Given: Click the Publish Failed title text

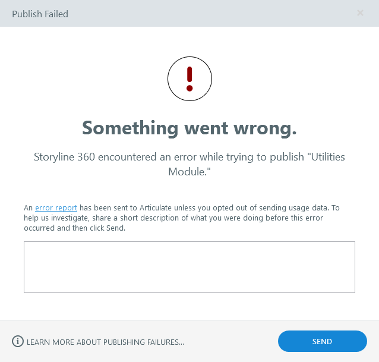Looking at the screenshot, I should (40, 14).
